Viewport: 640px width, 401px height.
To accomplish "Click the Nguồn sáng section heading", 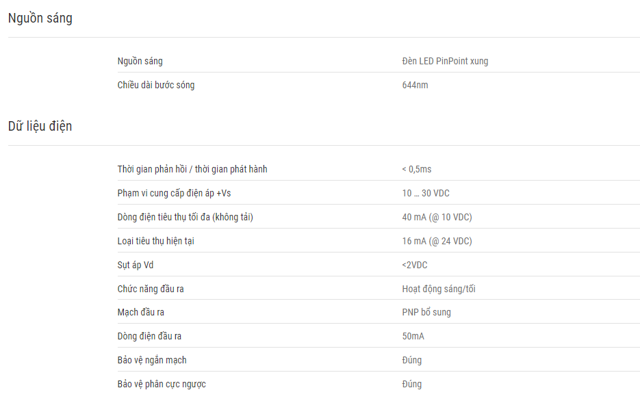I will (40, 18).
